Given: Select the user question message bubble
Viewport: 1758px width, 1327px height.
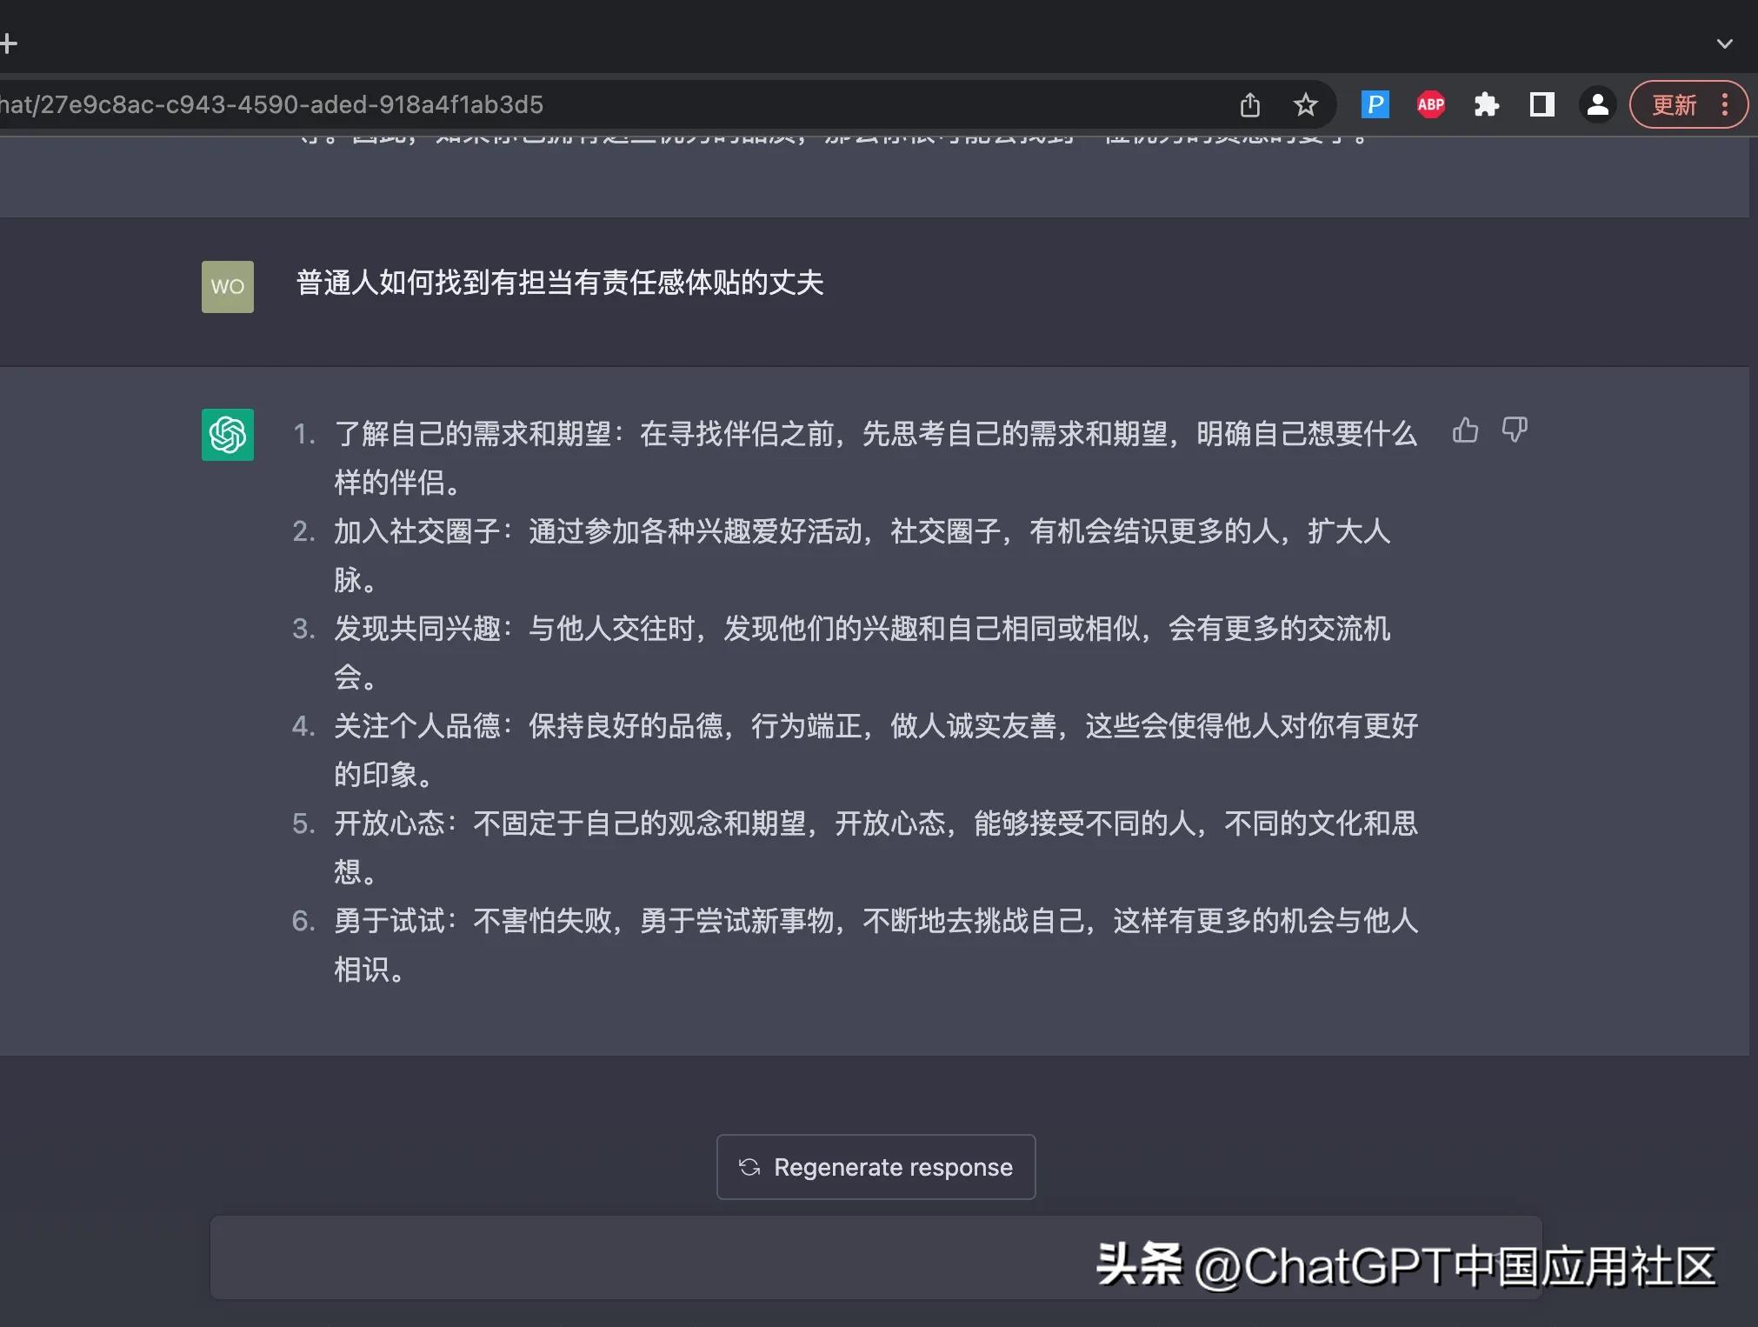Looking at the screenshot, I should (x=559, y=283).
